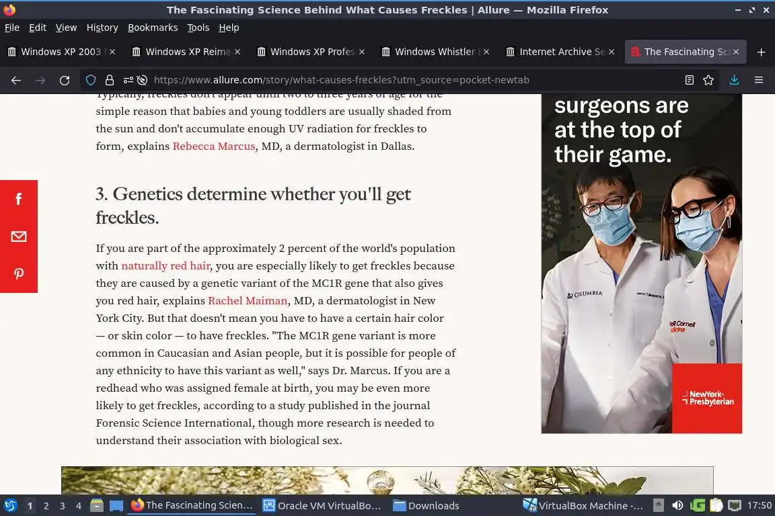The height and width of the screenshot is (516, 775).
Task: Open file manager icon in taskbar
Action: pyautogui.click(x=97, y=506)
